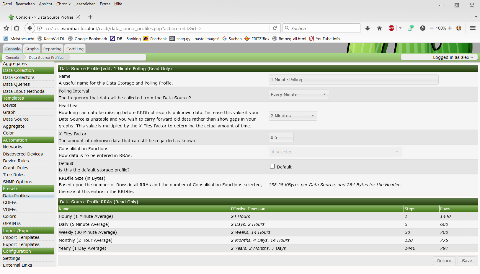Click the Save button

467,261
